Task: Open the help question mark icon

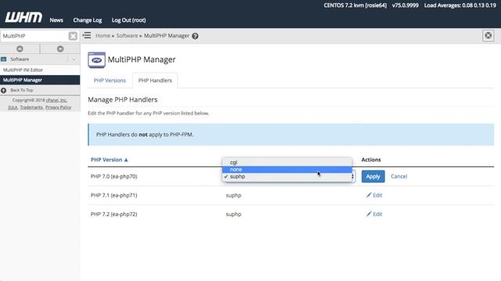Action: pos(195,36)
